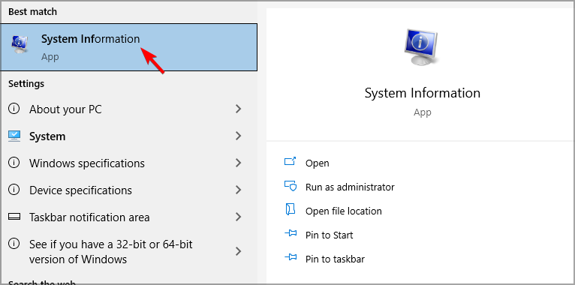Select Taskbar notification area result
The image size is (575, 285).
128,217
